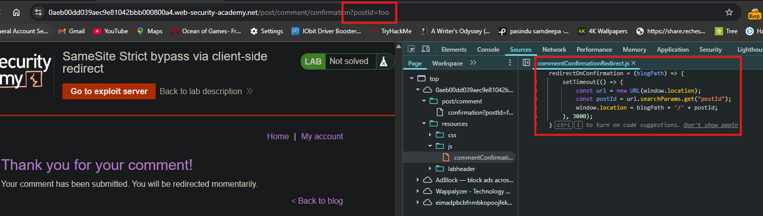Switch to the Application tab
This screenshot has width=763, height=216.
(x=672, y=50)
